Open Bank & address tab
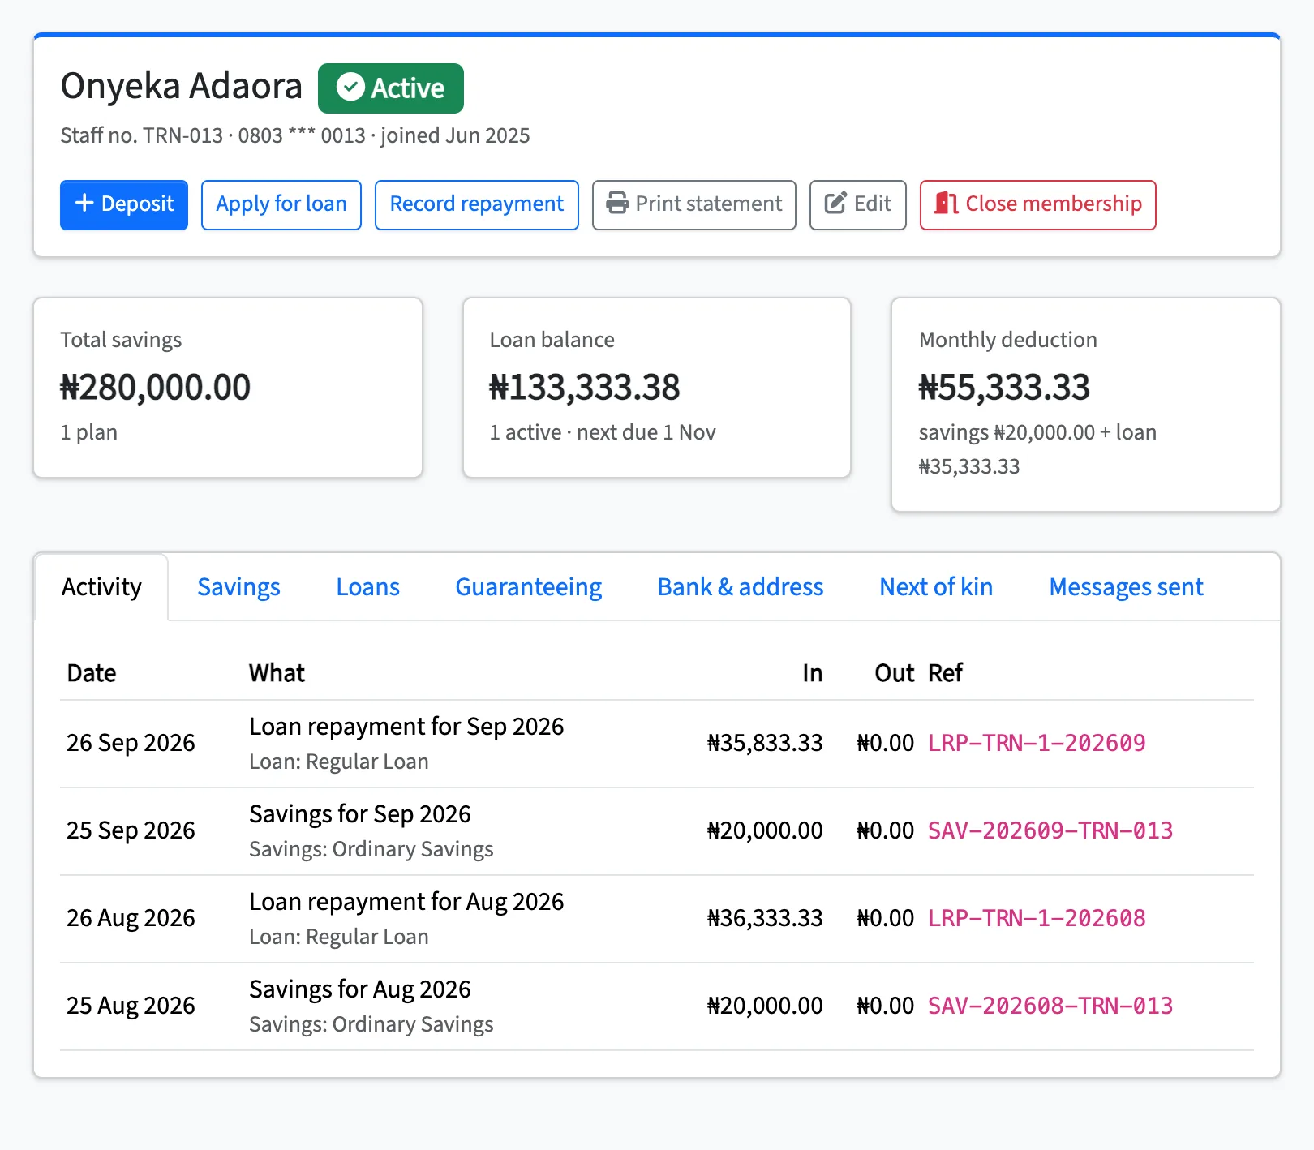The image size is (1314, 1150). (740, 587)
